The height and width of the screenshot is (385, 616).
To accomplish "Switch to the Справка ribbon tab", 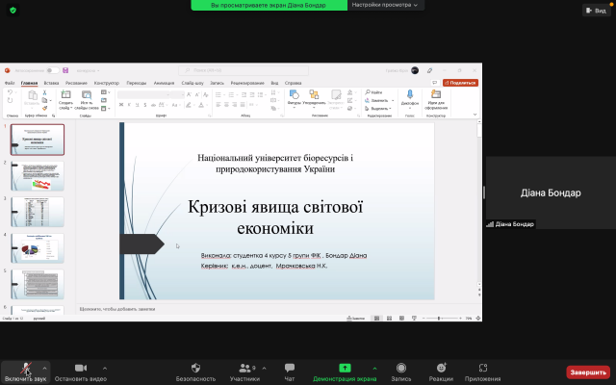I will pyautogui.click(x=293, y=83).
